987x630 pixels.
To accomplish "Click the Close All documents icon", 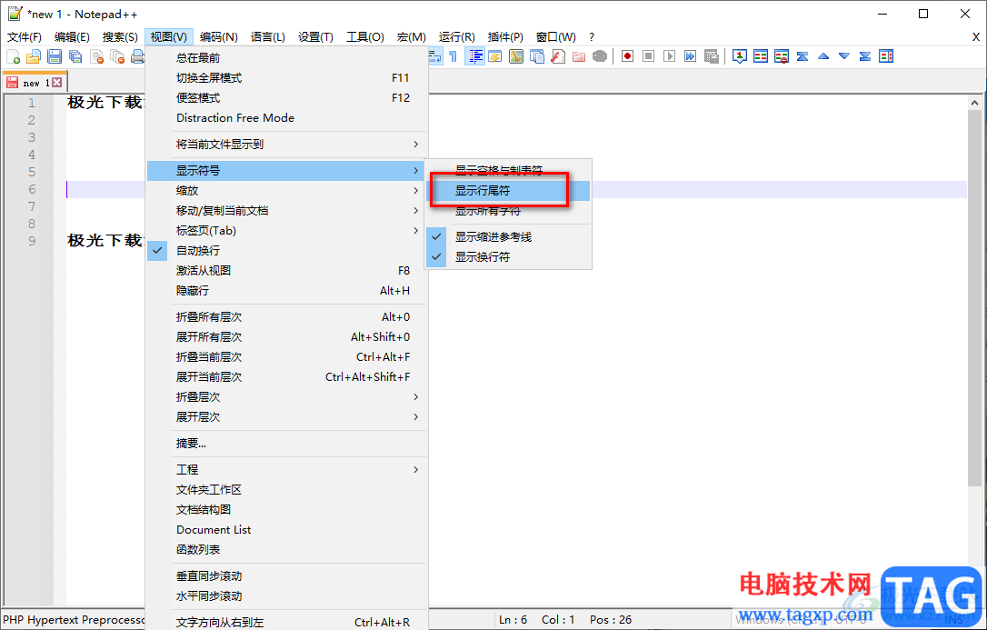I will [118, 56].
